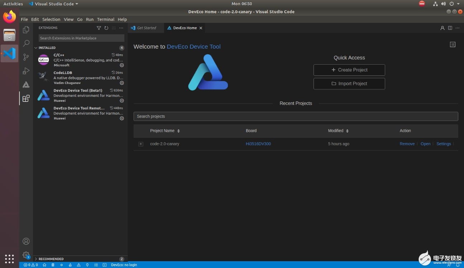The width and height of the screenshot is (464, 268).
Task: Open the Edit menu
Action: pyautogui.click(x=35, y=19)
